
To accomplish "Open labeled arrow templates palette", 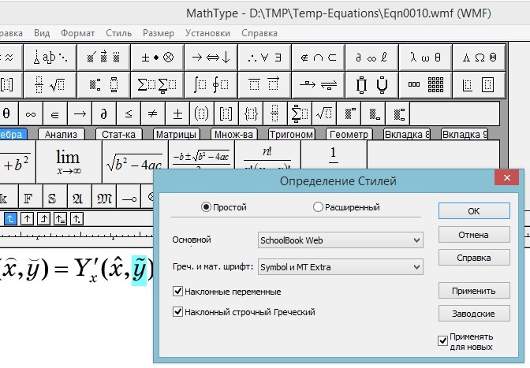I will point(318,84).
